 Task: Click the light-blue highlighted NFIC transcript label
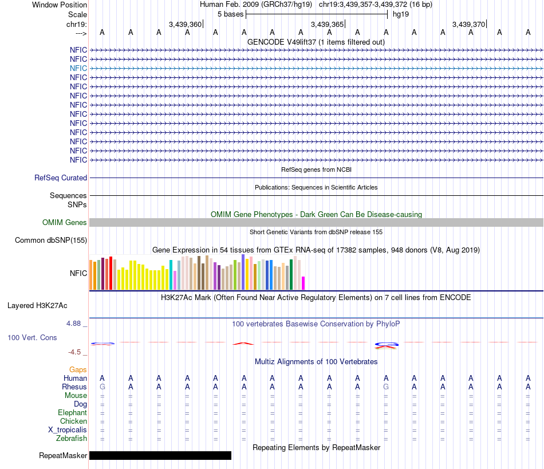78,68
